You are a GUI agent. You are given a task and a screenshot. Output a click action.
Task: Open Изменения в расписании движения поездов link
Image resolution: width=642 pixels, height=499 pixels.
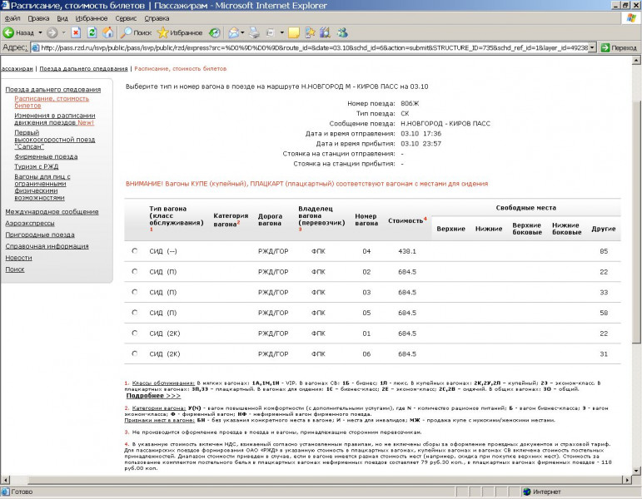[x=54, y=119]
